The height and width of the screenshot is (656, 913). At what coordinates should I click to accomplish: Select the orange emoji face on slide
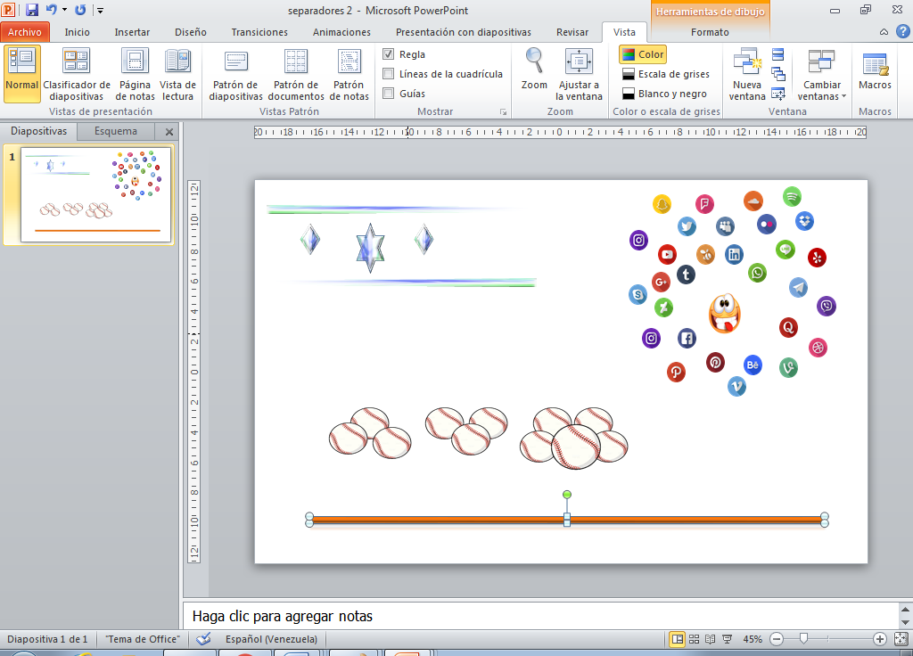tap(724, 313)
